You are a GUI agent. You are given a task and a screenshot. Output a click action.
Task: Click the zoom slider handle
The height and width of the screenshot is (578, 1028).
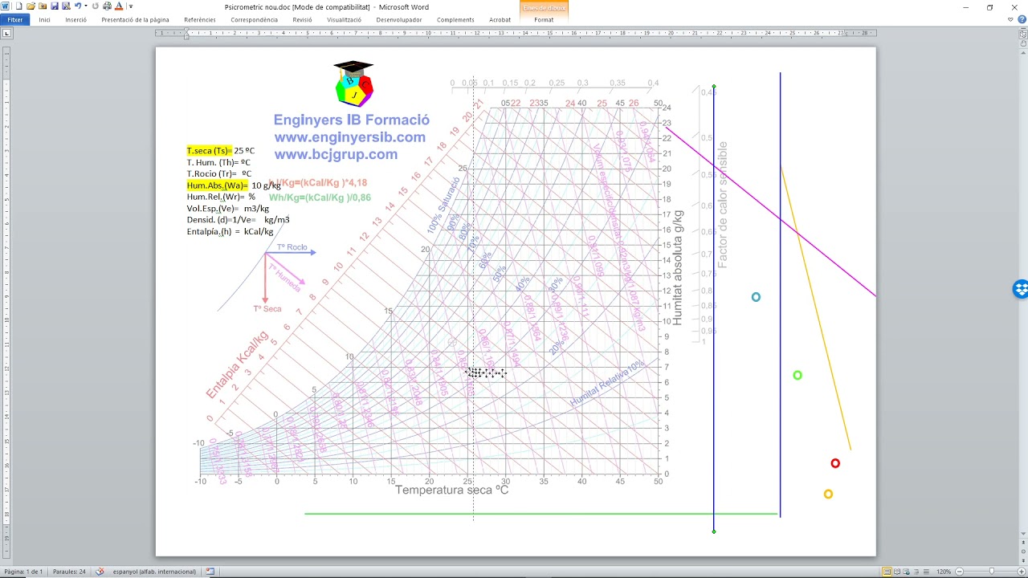click(992, 572)
